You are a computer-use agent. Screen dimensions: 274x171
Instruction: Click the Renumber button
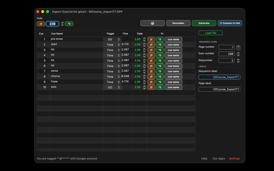click(178, 23)
